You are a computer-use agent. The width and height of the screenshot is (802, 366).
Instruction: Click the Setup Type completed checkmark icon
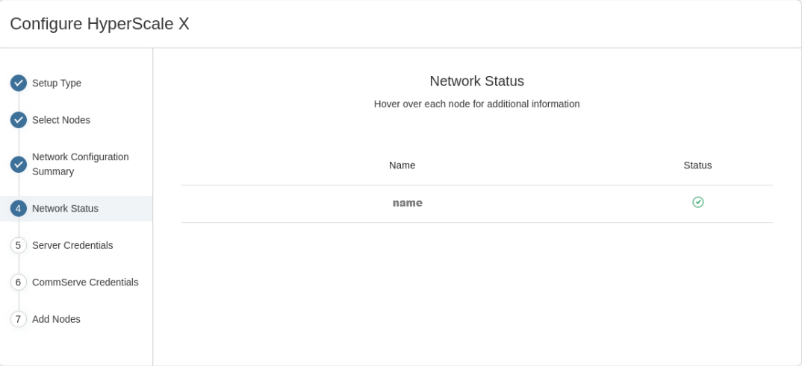coord(19,83)
